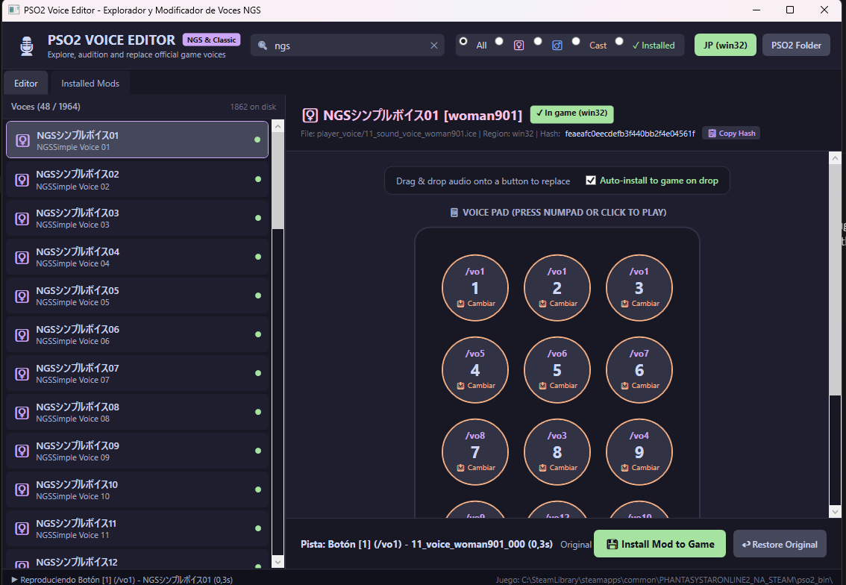The width and height of the screenshot is (846, 585).
Task: Play voice pad button 6 (/vo7)
Action: click(639, 369)
